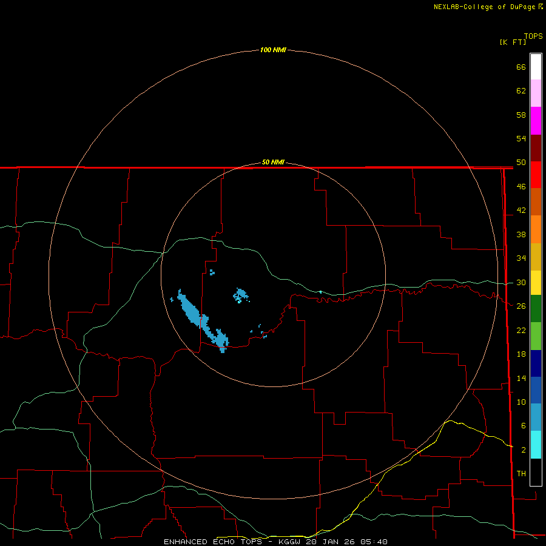546x546 pixels.
Task: Pick the light green legend swatch
Action: point(536,336)
